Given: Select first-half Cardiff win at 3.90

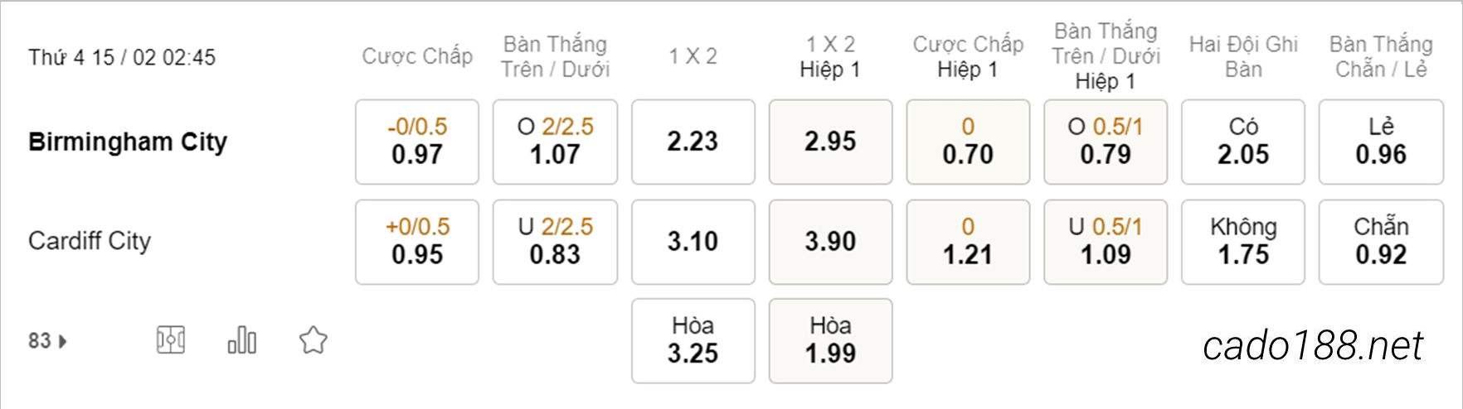Looking at the screenshot, I should point(830,242).
